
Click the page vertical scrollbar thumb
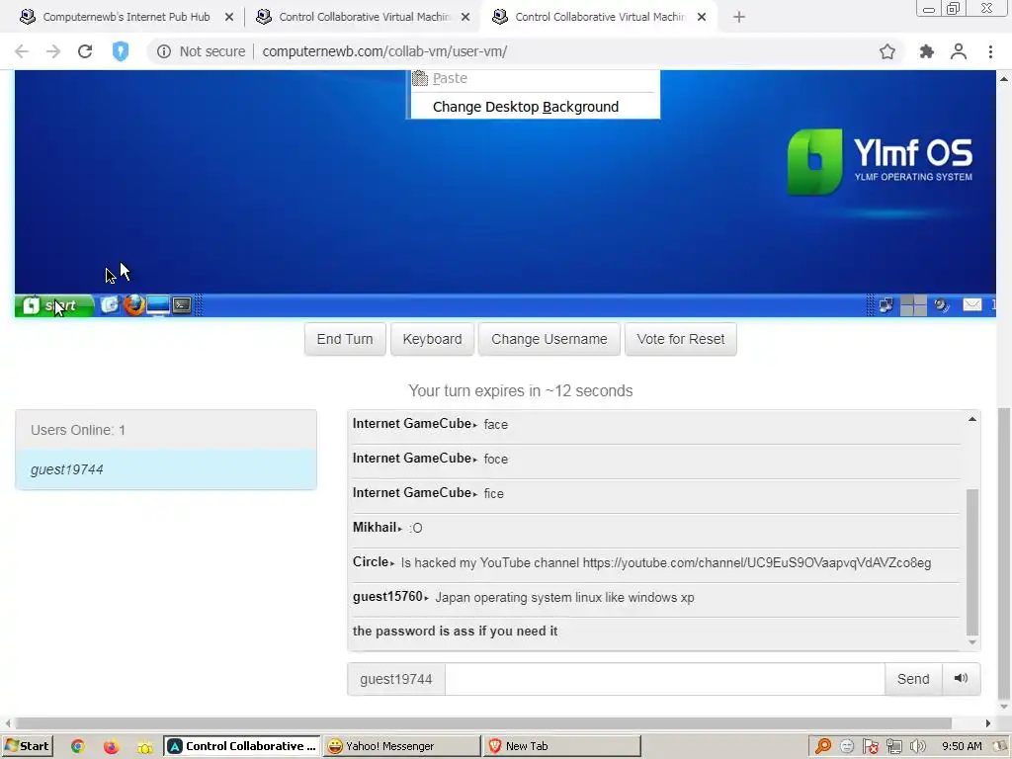tap(1004, 551)
